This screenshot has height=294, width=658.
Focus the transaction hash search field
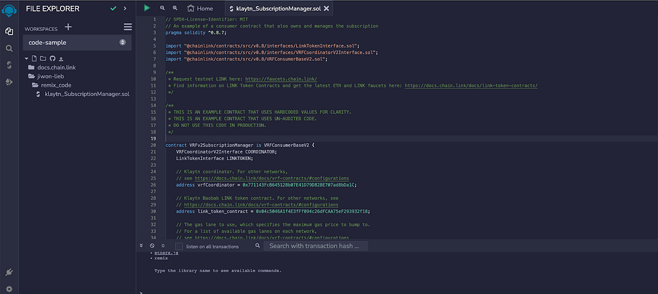[316, 246]
